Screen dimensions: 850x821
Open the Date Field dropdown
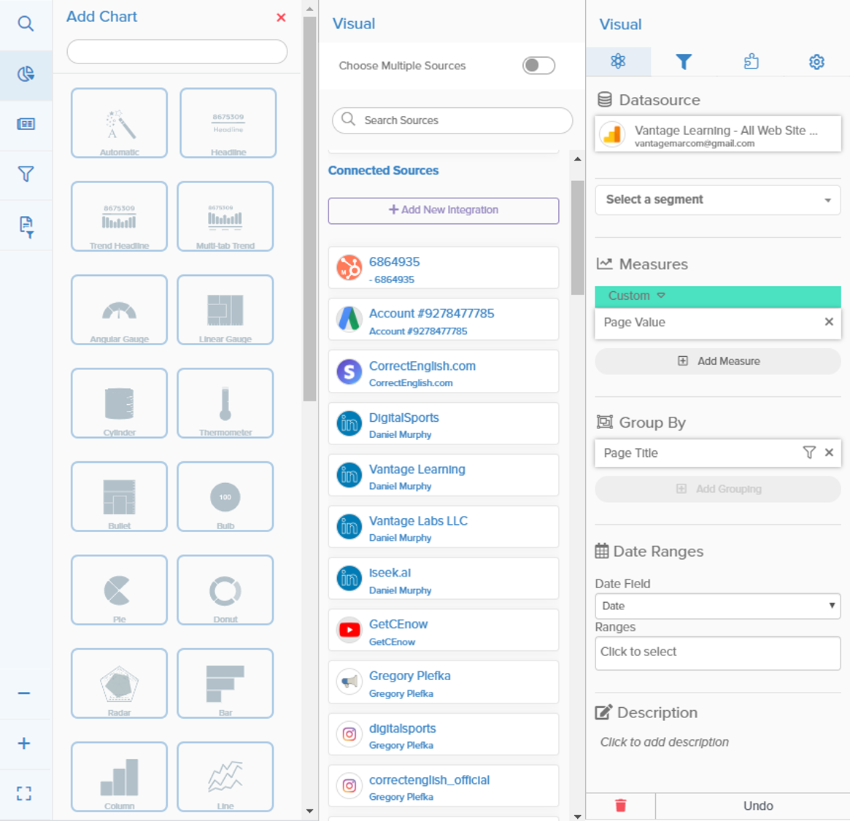click(x=718, y=606)
